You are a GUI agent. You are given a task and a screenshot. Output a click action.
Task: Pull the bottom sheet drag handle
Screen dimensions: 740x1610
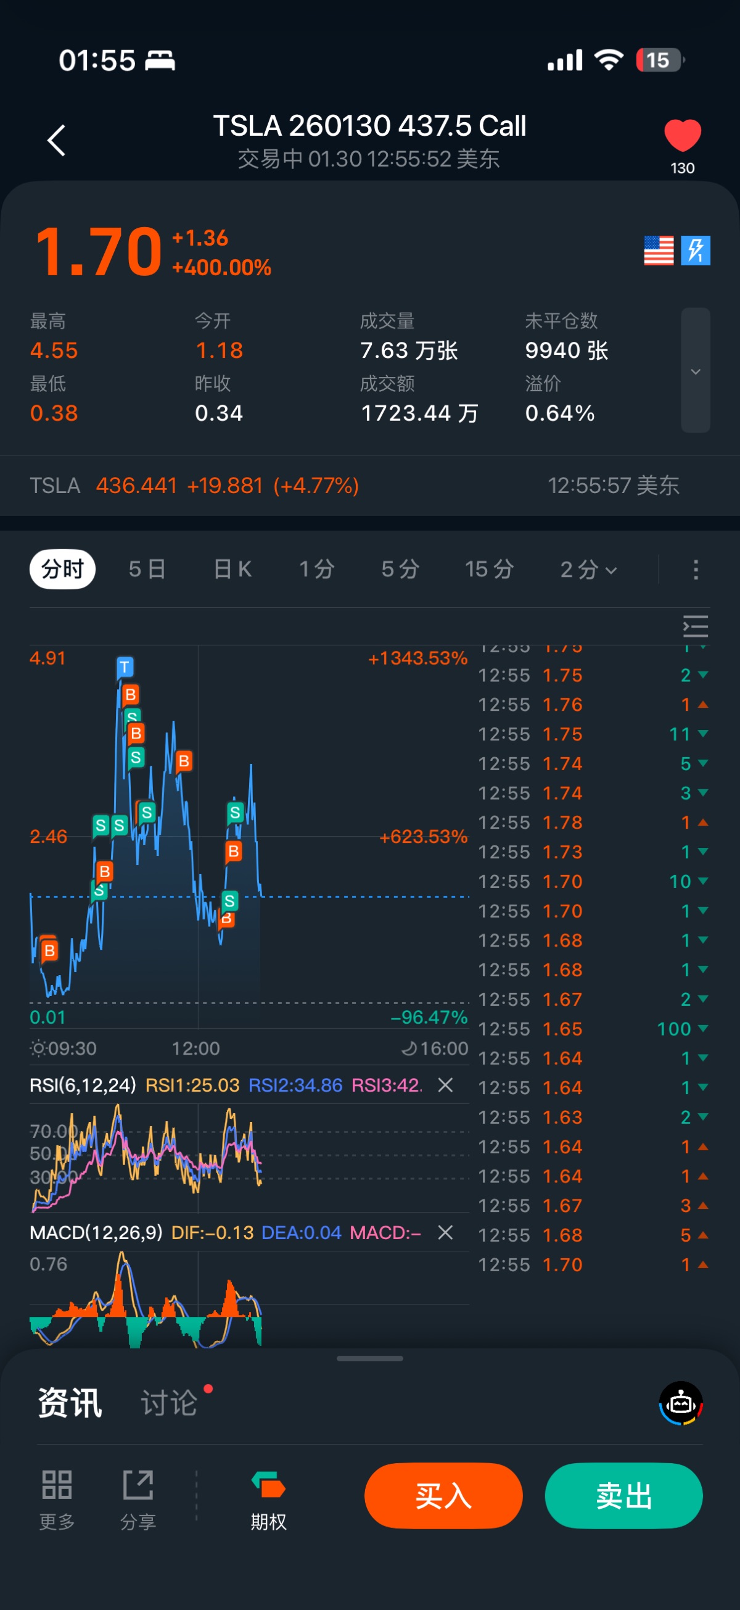pyautogui.click(x=369, y=1358)
